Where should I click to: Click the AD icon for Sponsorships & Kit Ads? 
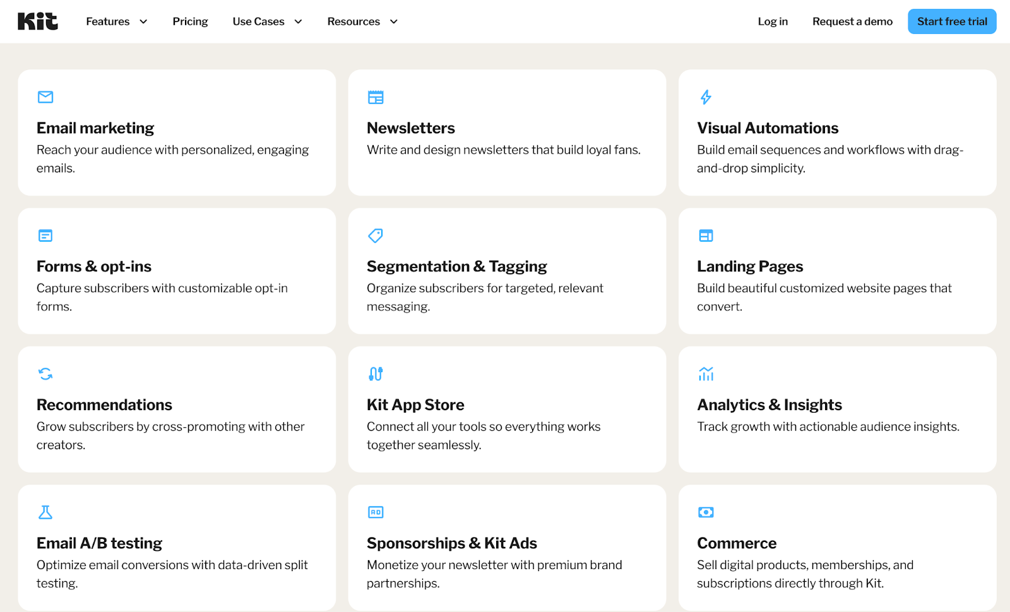point(376,512)
